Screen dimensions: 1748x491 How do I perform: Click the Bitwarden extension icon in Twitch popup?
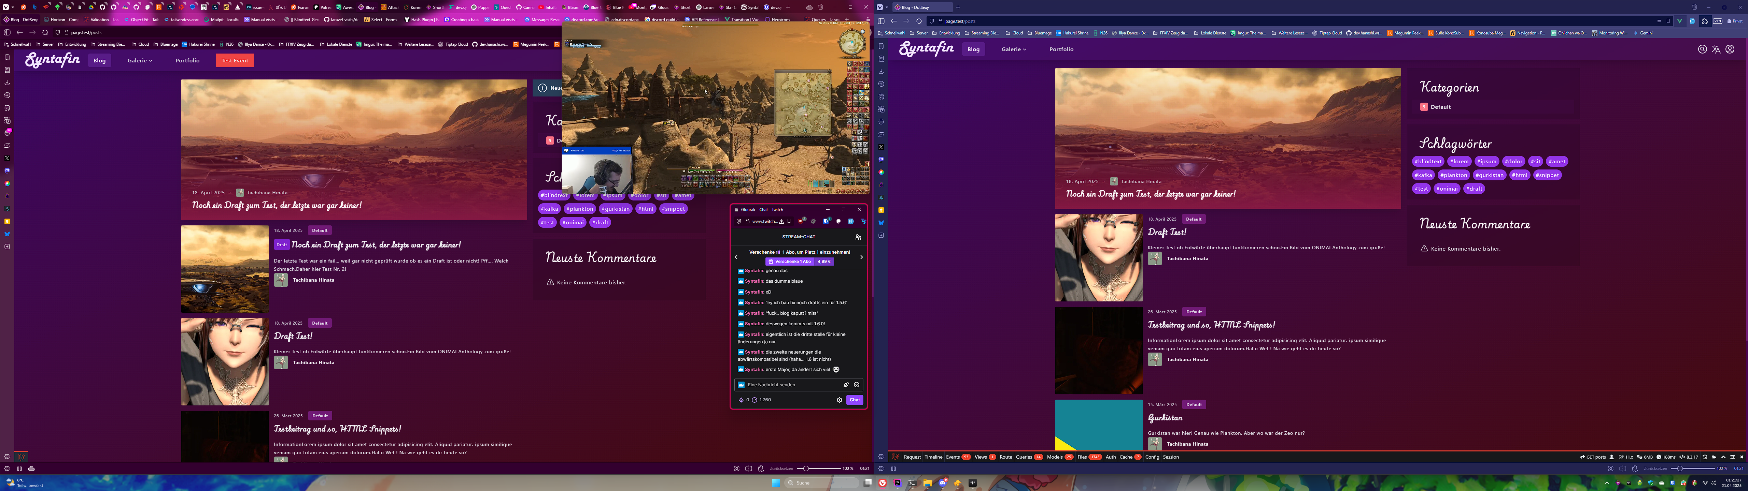click(826, 221)
